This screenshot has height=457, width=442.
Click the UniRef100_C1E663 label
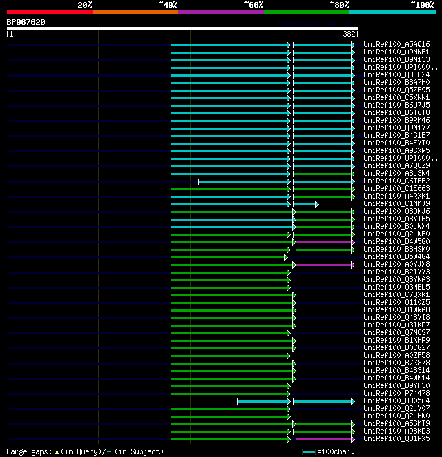point(396,188)
